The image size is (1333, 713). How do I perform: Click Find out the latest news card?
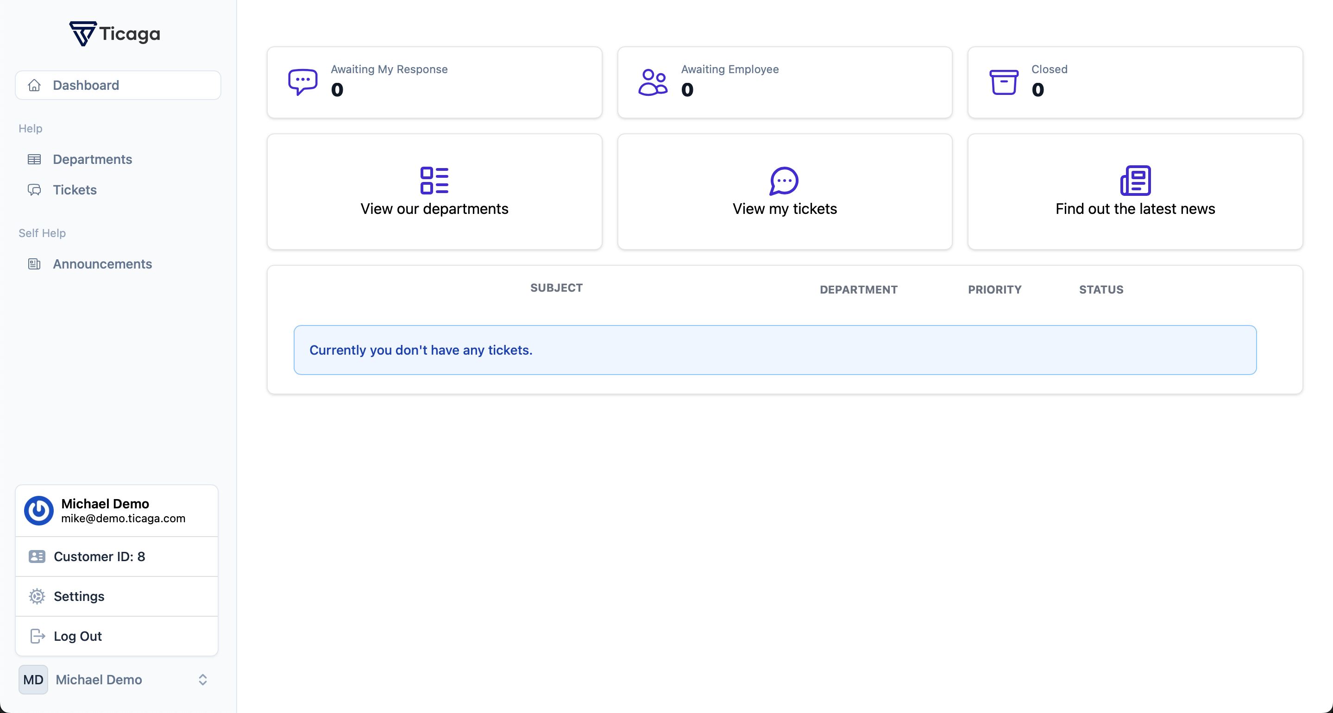click(x=1135, y=191)
